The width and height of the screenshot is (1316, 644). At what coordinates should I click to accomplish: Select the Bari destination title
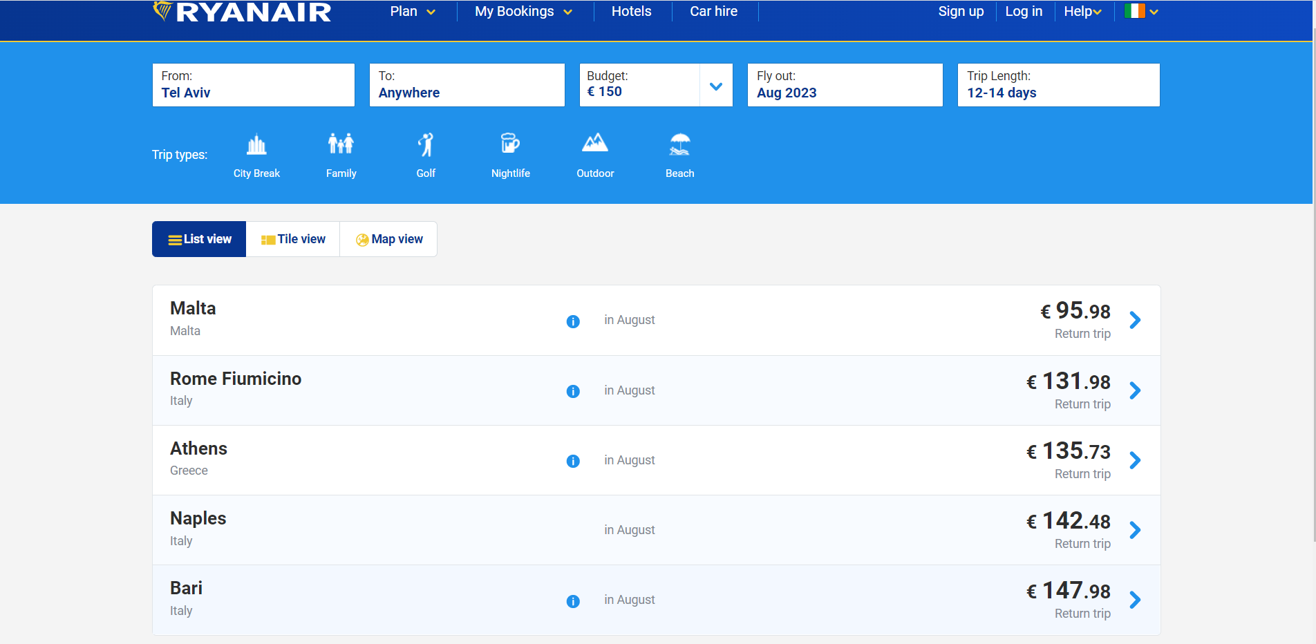(x=186, y=588)
